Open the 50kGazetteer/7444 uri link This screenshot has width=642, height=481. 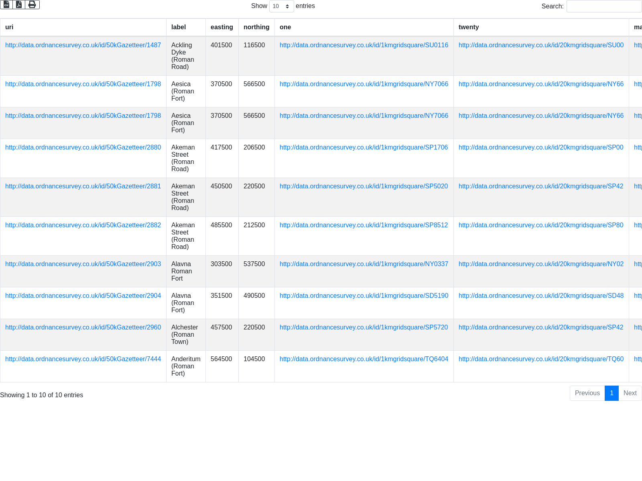pyautogui.click(x=83, y=359)
